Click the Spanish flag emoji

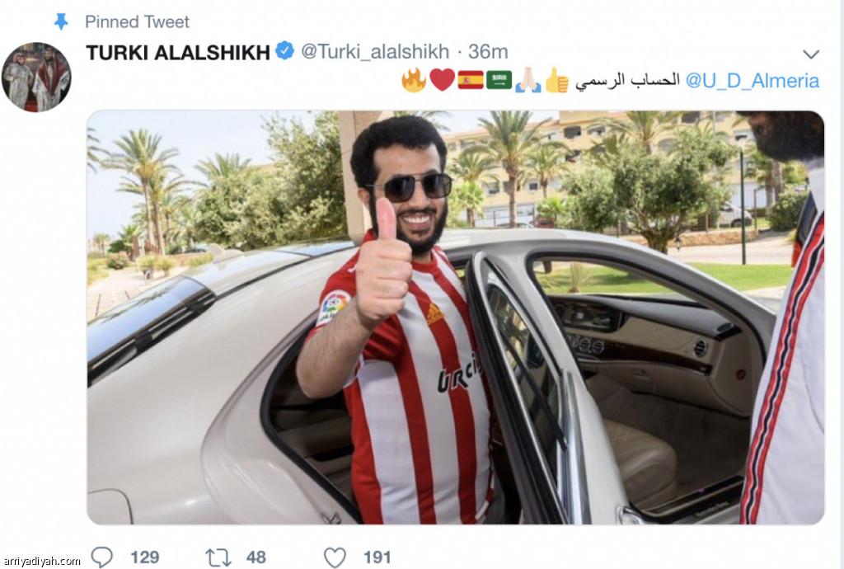tap(471, 80)
